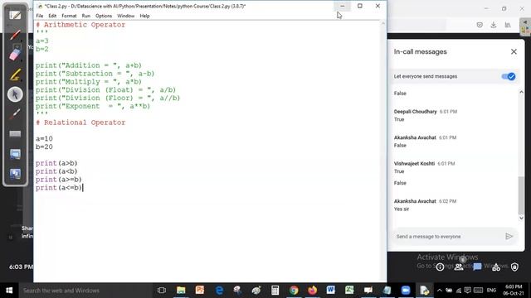Image resolution: width=531 pixels, height=298 pixels.
Task: Open Task View in taskbar
Action: click(x=162, y=291)
